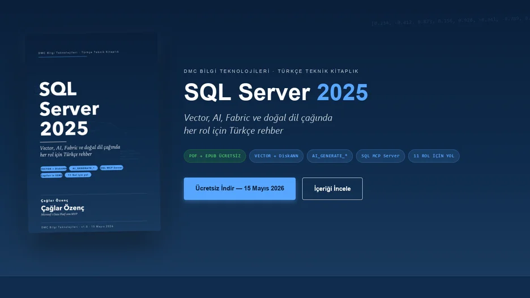The image size is (530, 298).
Task: Click the italic subtitle 'Vector, AI, Fabric ve doğal dil çağında' under the heading
Action: (258, 118)
